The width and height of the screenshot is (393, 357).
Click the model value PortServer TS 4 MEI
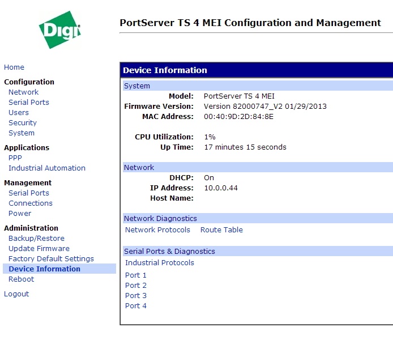coord(239,96)
